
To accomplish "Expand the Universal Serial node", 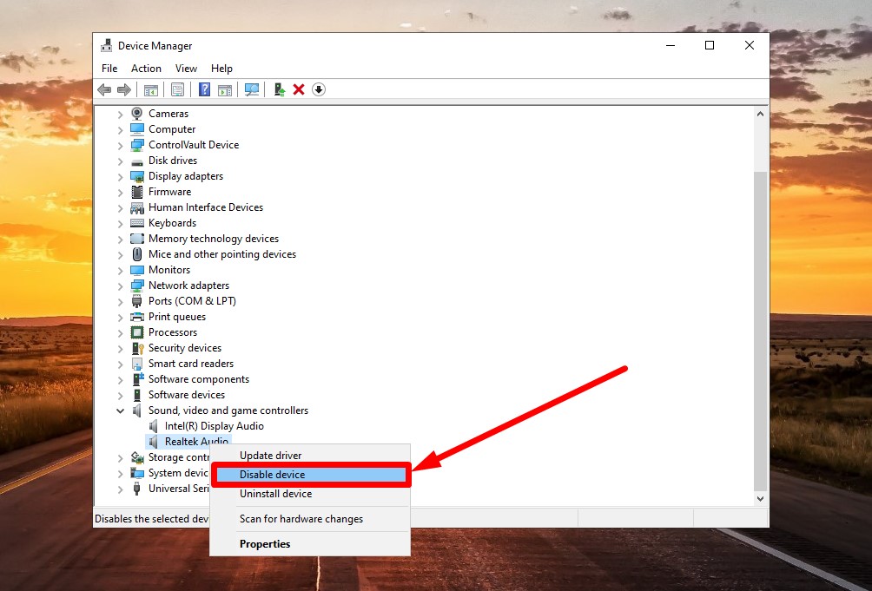I will [x=120, y=489].
